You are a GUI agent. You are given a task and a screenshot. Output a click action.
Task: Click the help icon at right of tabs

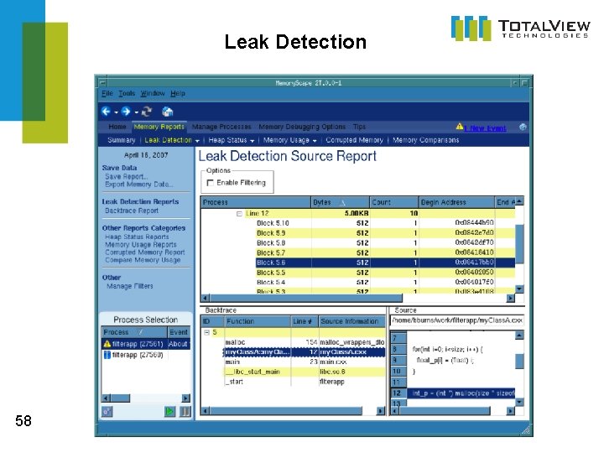pyautogui.click(x=523, y=128)
